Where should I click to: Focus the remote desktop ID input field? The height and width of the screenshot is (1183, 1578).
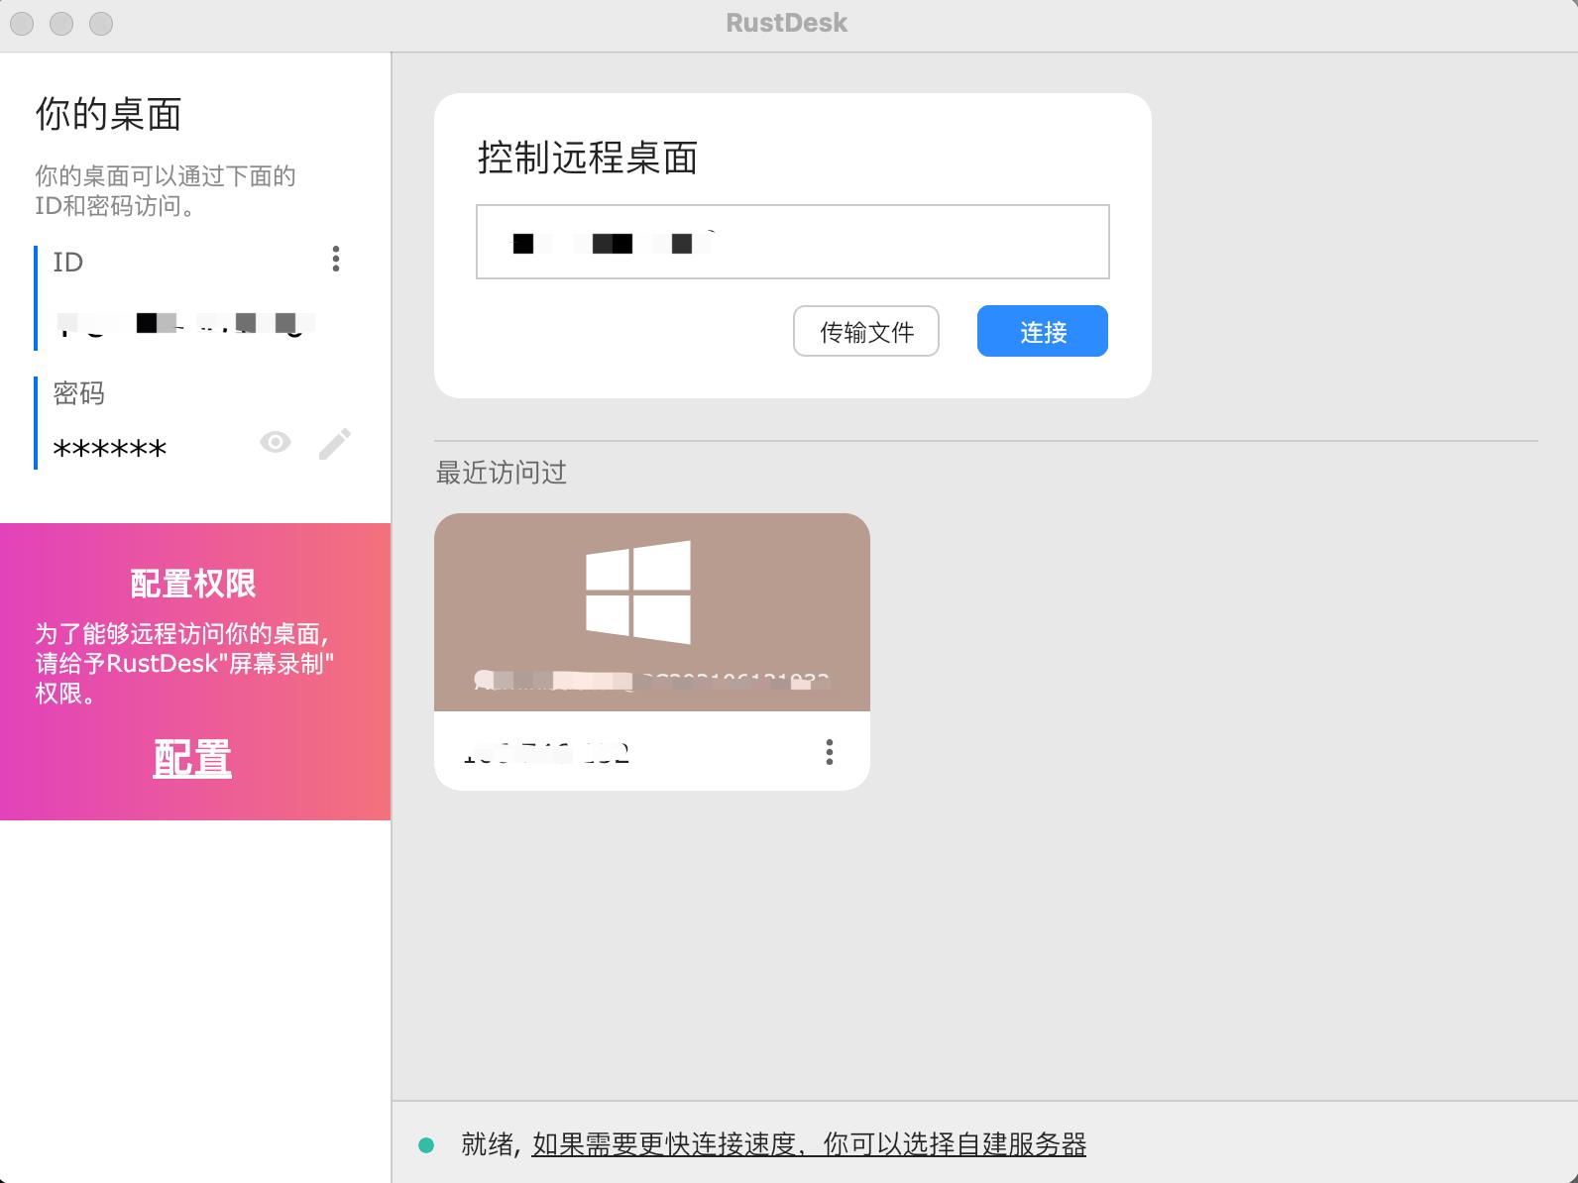[793, 242]
